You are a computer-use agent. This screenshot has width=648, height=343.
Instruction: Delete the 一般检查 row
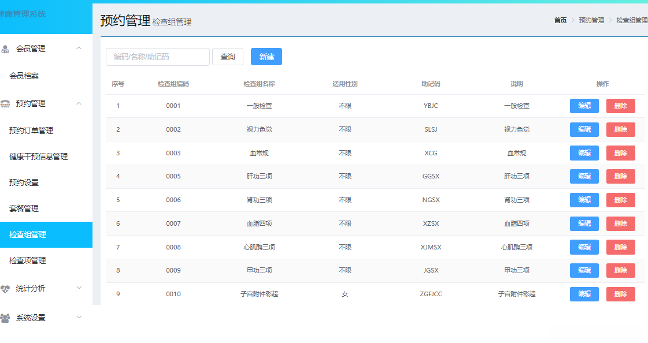[621, 106]
